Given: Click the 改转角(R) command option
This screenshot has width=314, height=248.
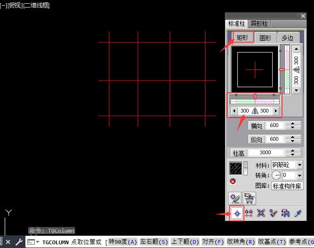Looking at the screenshot, I should (241, 242).
